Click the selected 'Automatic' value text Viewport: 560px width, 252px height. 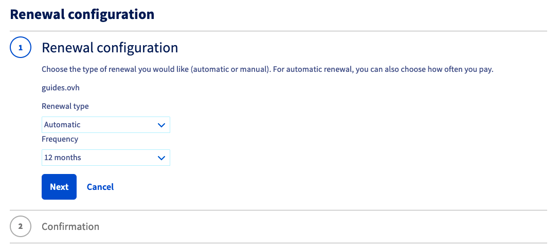pos(63,125)
